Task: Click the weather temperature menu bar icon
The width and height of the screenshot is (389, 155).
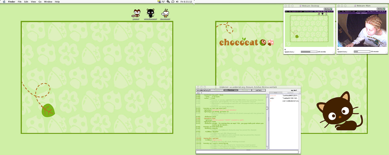Action: click(161, 2)
